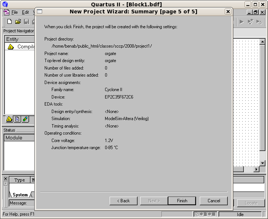Click the vertical scrollbar down arrow

click(262, 163)
